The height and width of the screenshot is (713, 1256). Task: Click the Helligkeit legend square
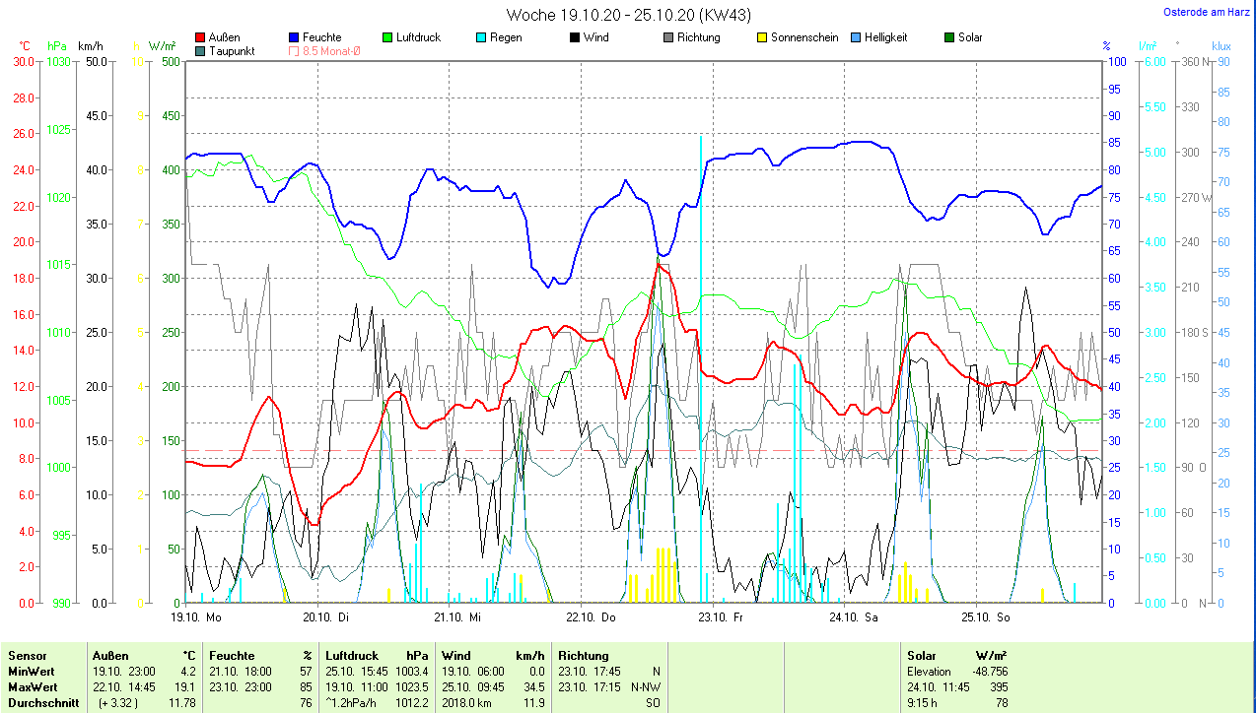point(857,37)
